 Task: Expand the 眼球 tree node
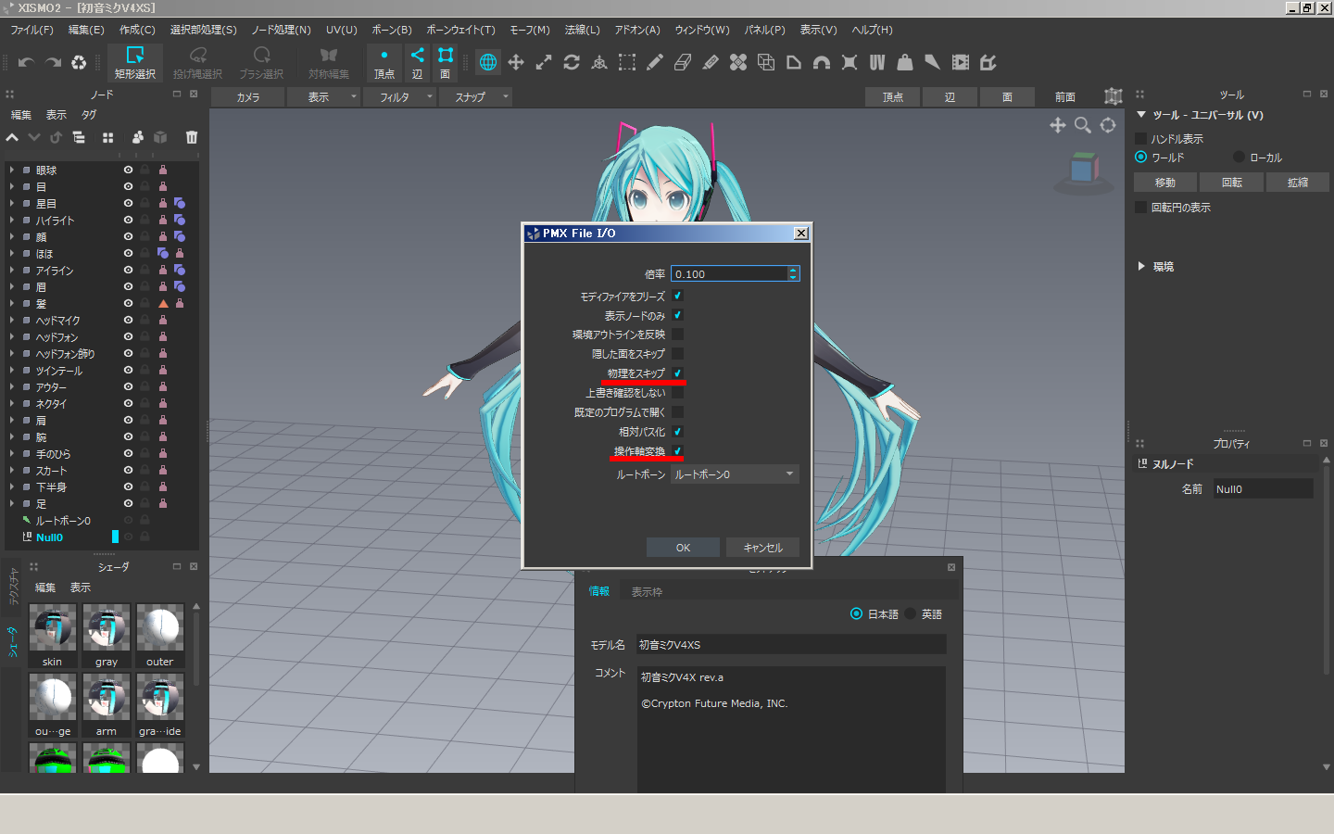[11, 171]
